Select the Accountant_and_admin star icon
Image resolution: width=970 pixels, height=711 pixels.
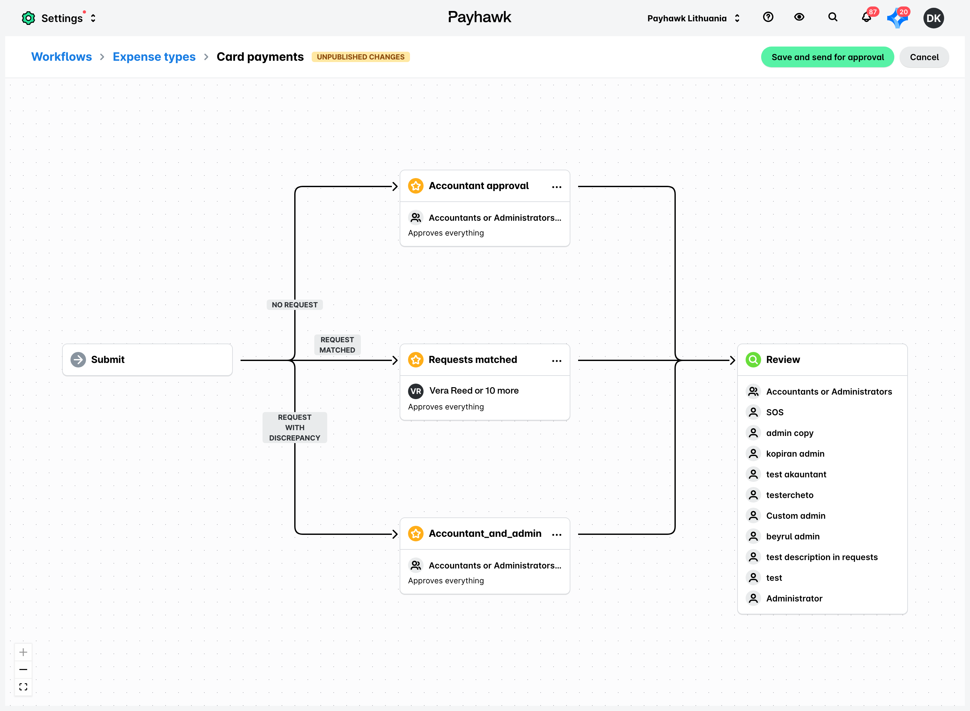coord(415,534)
